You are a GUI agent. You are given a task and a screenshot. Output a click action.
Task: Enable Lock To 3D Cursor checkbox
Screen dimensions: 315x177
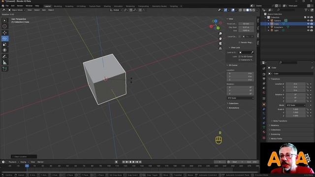[240, 57]
